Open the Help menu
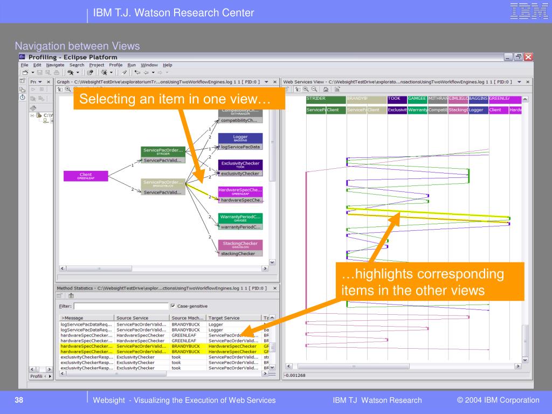This screenshot has width=552, height=414. [x=168, y=65]
